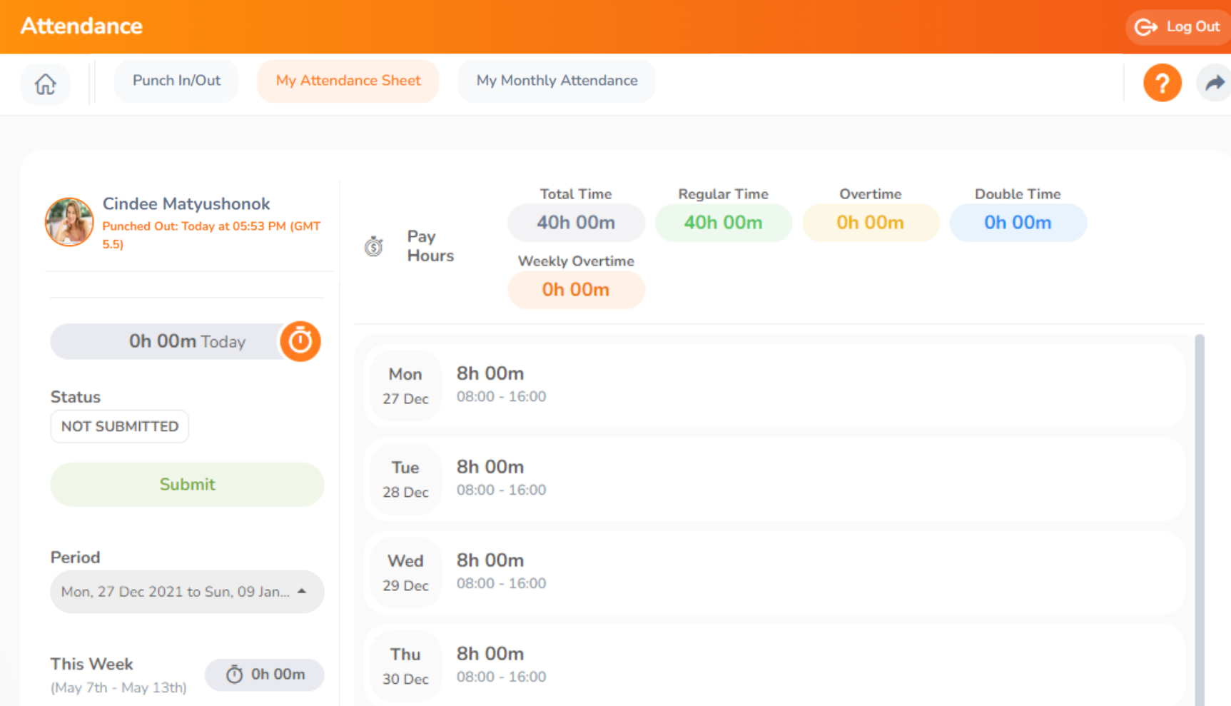Select the Wed 29 Dec attendance row

coord(774,573)
